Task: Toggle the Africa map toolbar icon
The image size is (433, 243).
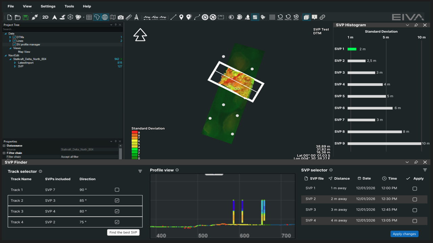Action: (x=97, y=17)
